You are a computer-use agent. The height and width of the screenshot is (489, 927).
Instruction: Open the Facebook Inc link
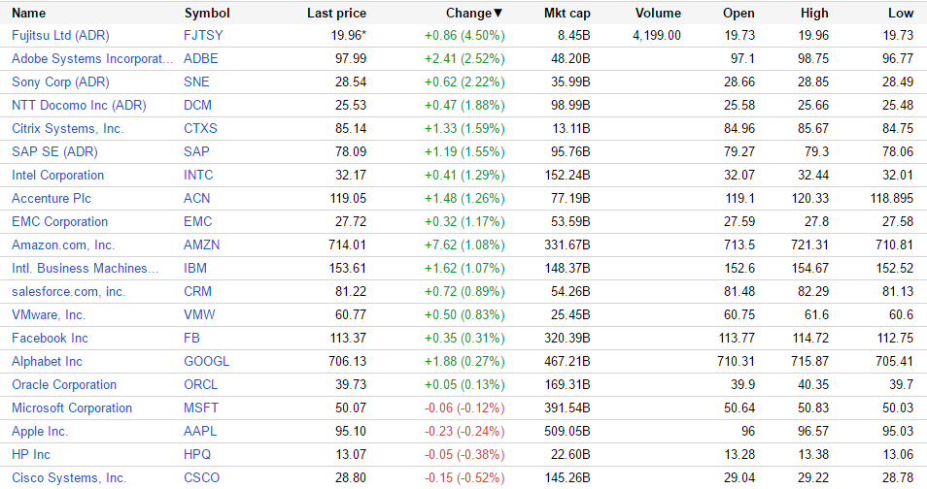coord(50,338)
